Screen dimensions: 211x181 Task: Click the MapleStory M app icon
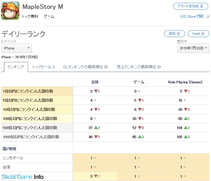coord(10,11)
